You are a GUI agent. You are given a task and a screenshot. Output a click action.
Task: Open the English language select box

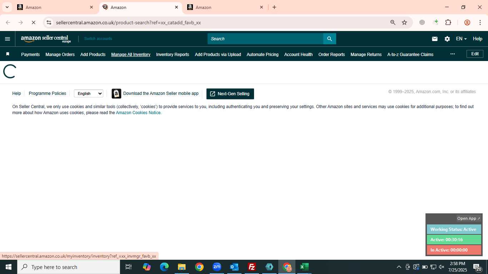coord(89,93)
